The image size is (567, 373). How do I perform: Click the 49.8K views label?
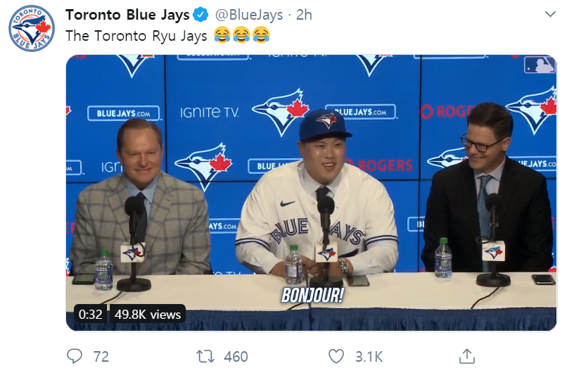(x=148, y=315)
